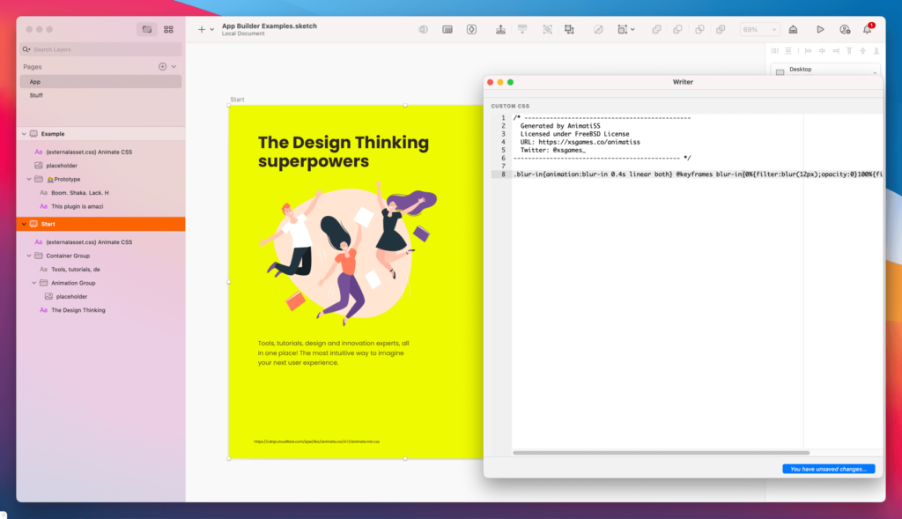
Task: Click the collaboration account icon in the toolbar
Action: [x=844, y=28]
